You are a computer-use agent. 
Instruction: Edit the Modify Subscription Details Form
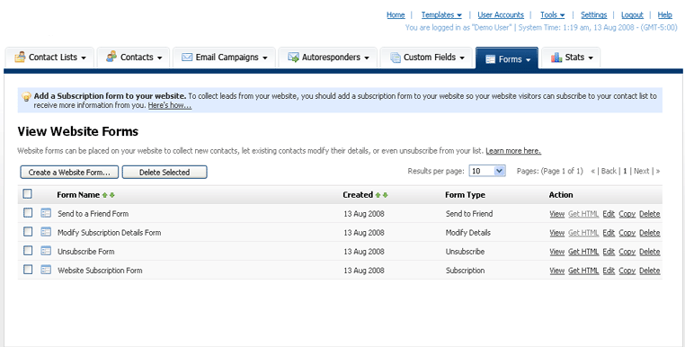tap(609, 233)
